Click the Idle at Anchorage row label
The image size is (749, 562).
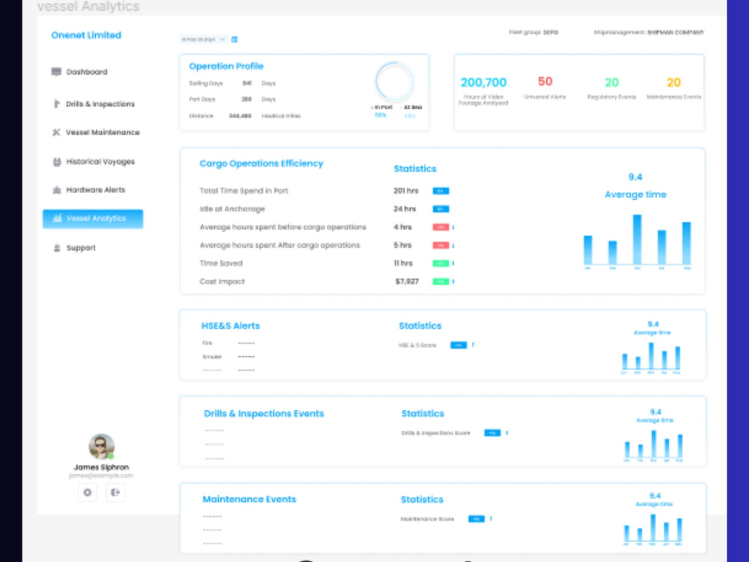click(232, 209)
